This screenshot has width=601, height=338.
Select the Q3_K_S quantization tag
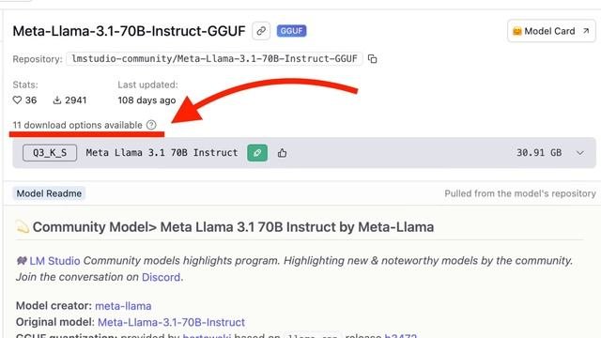click(50, 153)
